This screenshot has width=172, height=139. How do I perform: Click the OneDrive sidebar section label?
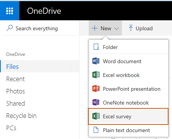tap(16, 54)
